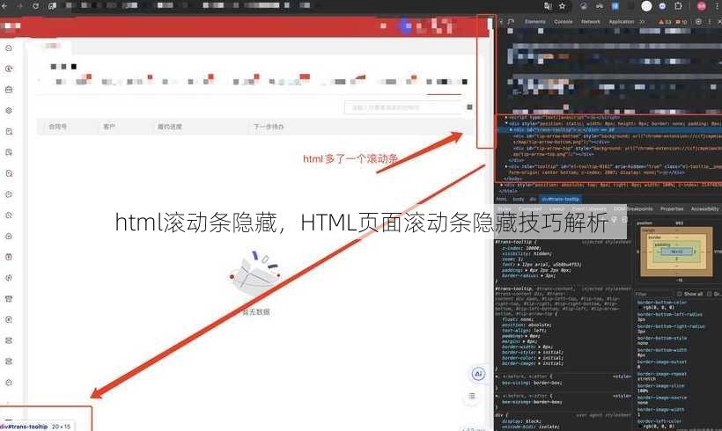Expand the div with position absolute style after body
The image size is (722, 431).
pos(502,185)
